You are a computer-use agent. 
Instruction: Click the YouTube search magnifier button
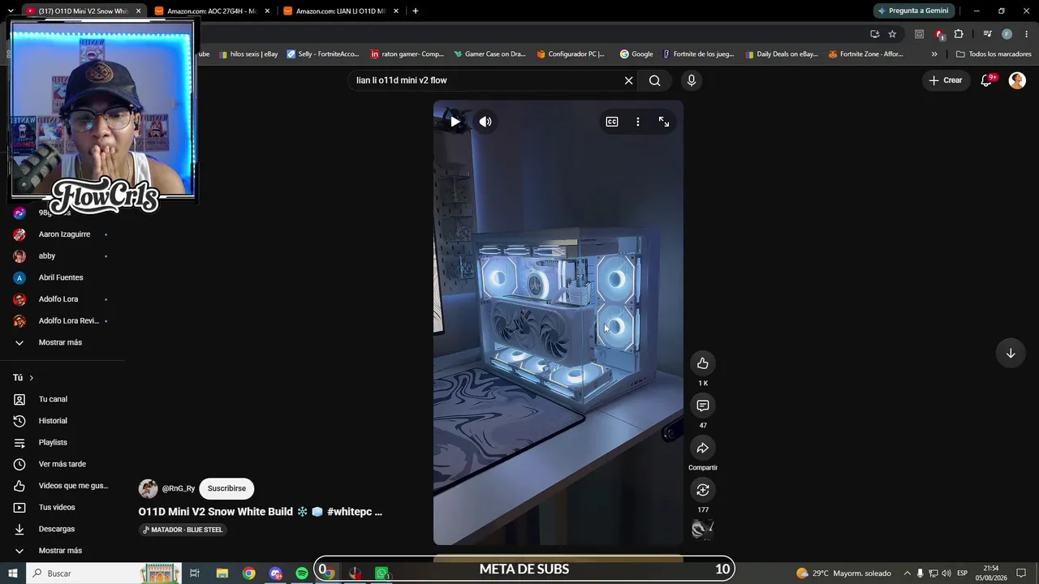click(x=655, y=80)
